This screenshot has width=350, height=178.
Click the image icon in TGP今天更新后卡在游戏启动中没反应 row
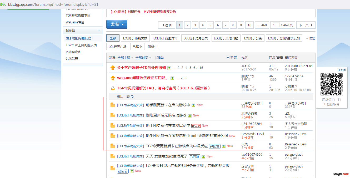tap(224, 146)
